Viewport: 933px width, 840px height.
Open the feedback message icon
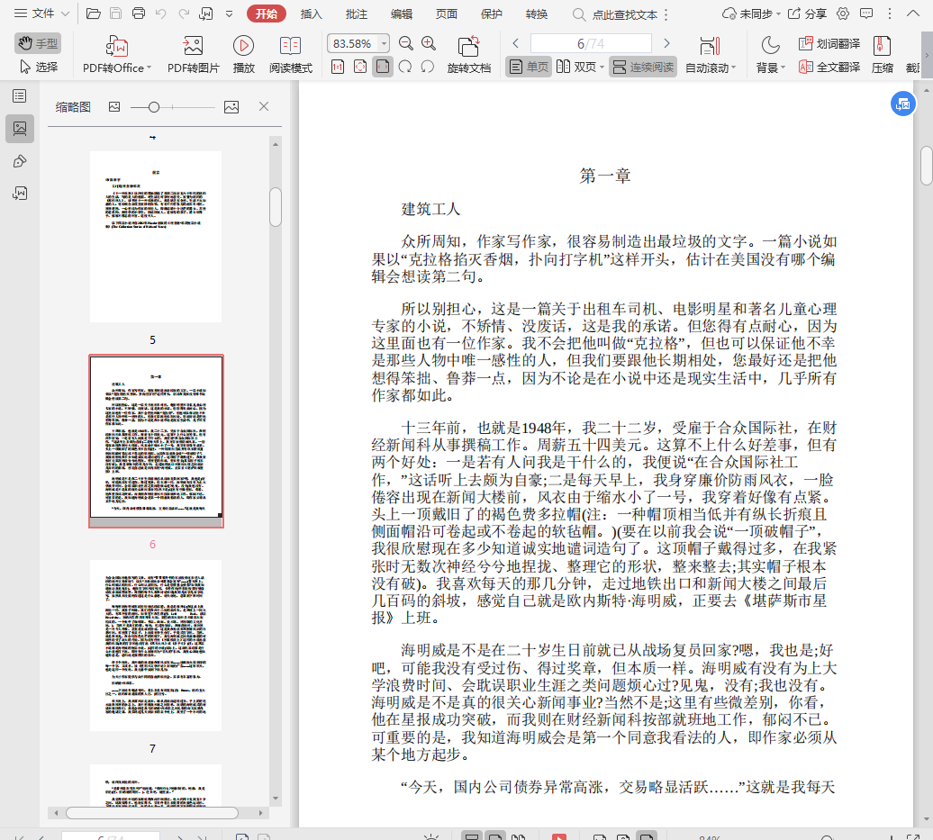[x=866, y=14]
